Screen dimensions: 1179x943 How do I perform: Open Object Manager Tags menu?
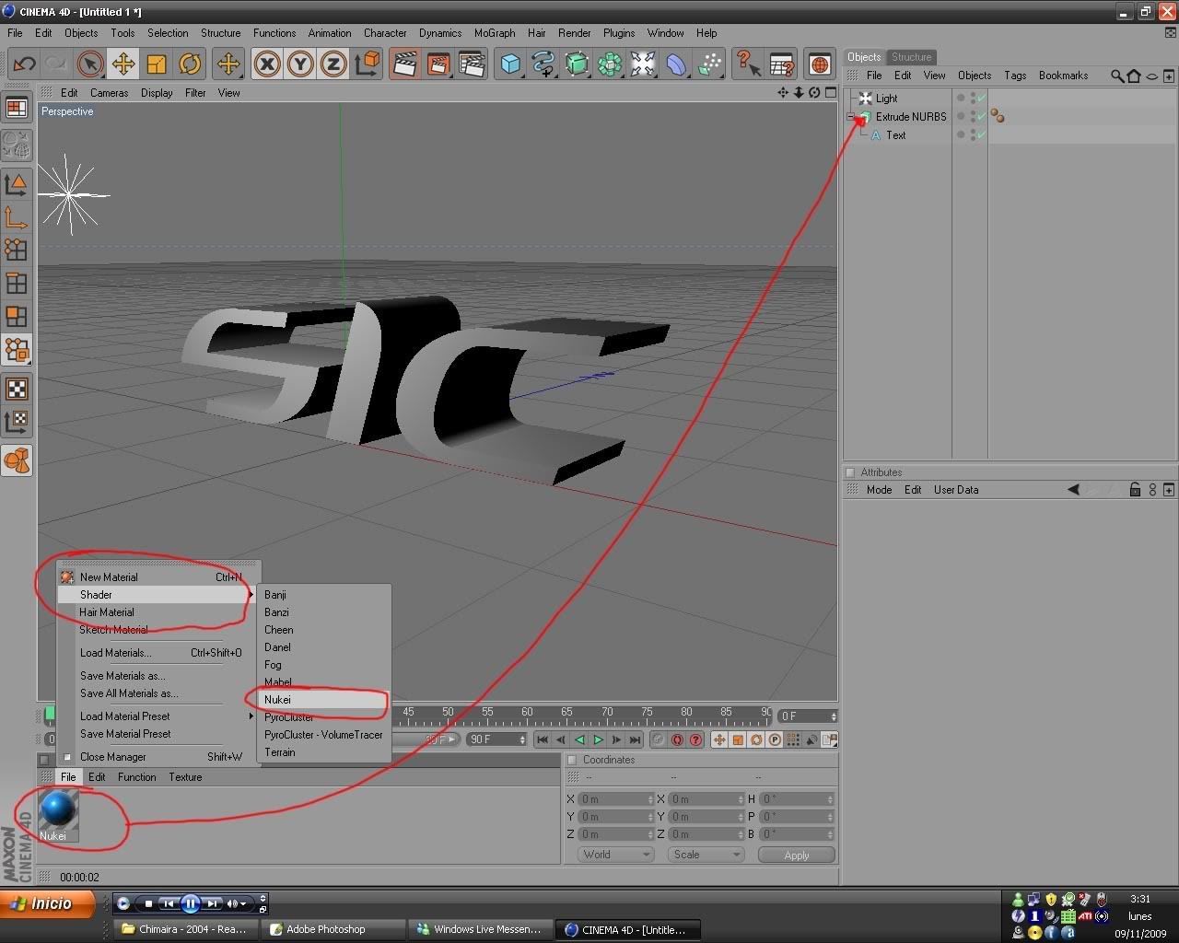click(1015, 76)
